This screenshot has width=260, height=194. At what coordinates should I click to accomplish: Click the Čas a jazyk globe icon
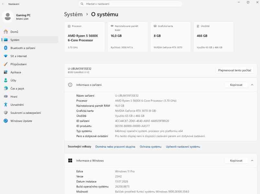click(6, 88)
